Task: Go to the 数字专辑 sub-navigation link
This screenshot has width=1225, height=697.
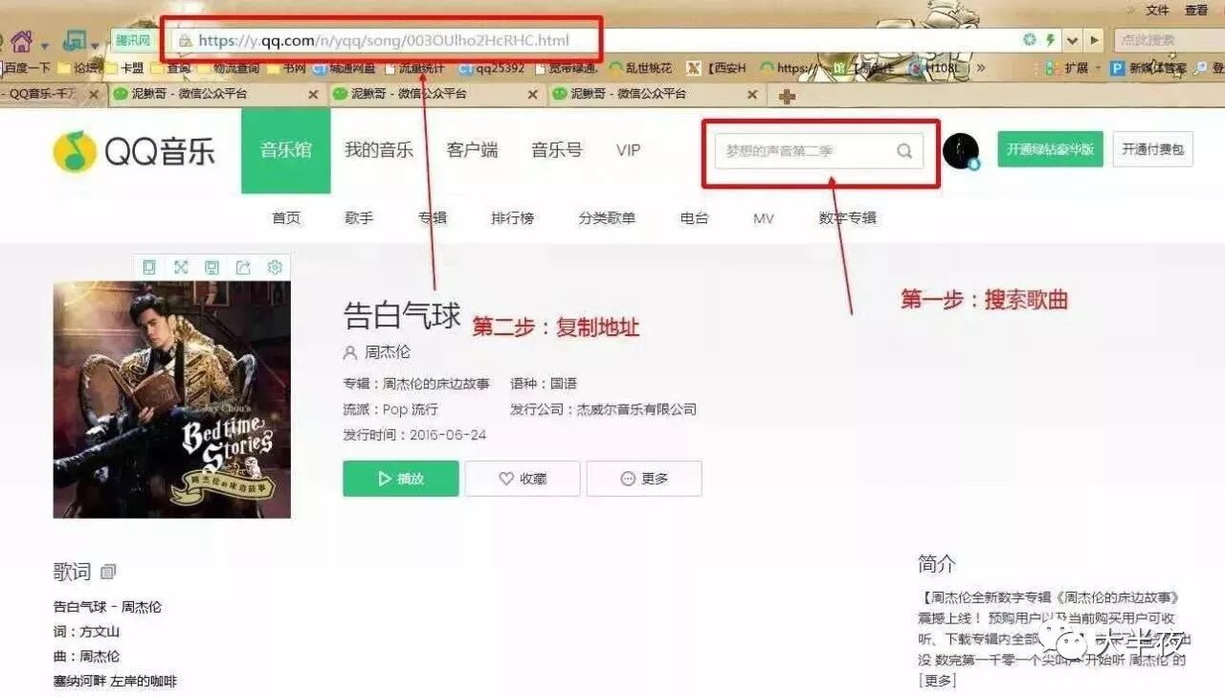Action: (848, 218)
